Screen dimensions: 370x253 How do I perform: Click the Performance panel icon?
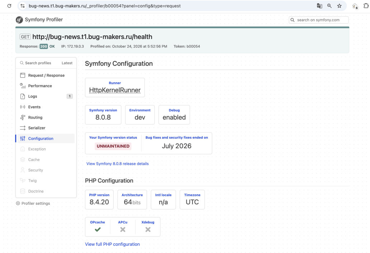coord(23,86)
